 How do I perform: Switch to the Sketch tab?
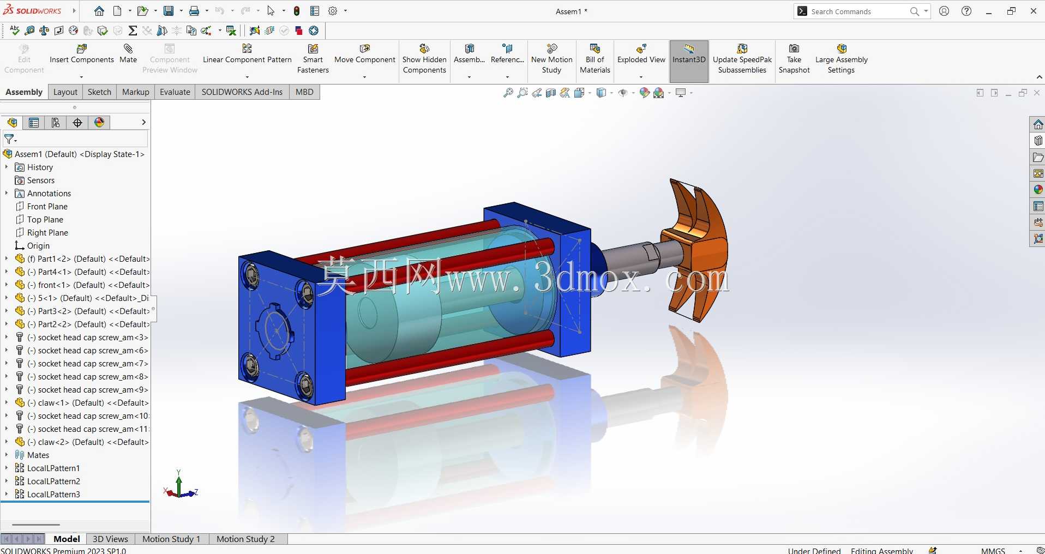click(99, 92)
